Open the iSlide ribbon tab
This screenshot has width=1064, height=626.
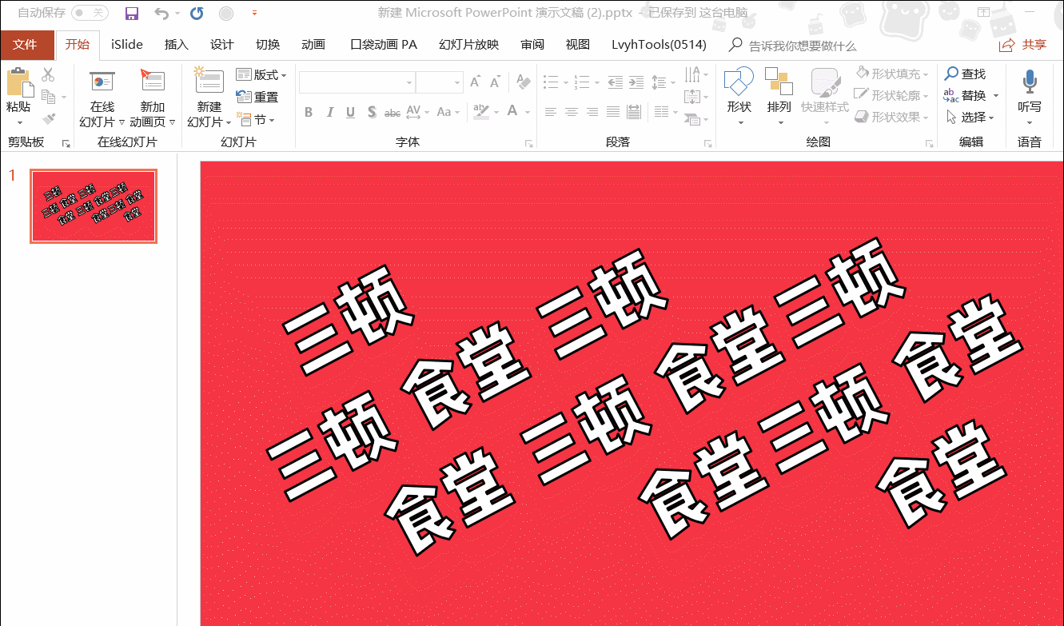coord(127,45)
